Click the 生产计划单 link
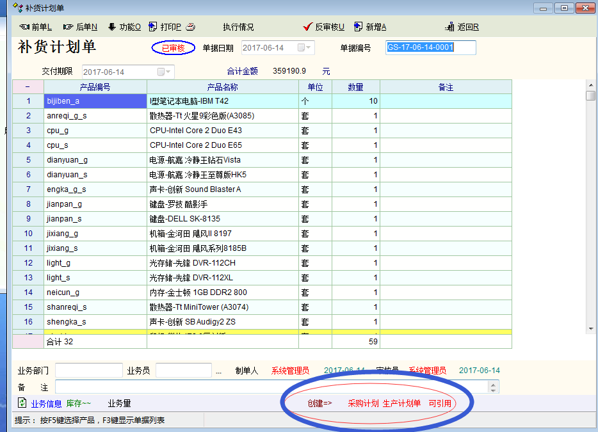Image resolution: width=598 pixels, height=432 pixels. click(401, 403)
